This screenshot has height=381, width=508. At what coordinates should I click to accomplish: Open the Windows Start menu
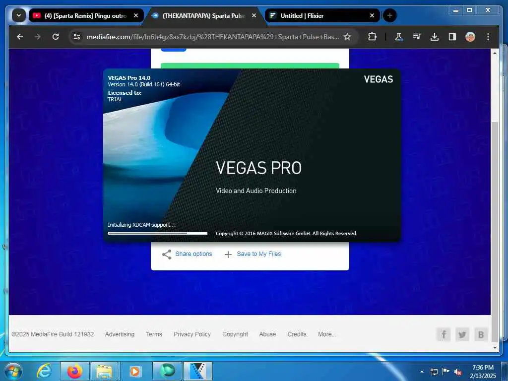tap(13, 371)
